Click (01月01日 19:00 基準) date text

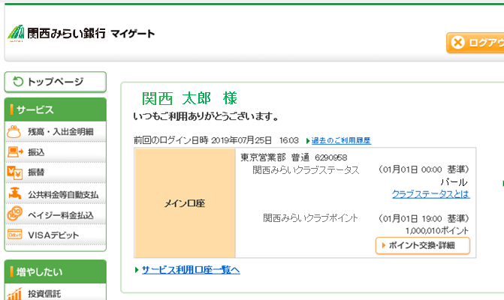[423, 218]
